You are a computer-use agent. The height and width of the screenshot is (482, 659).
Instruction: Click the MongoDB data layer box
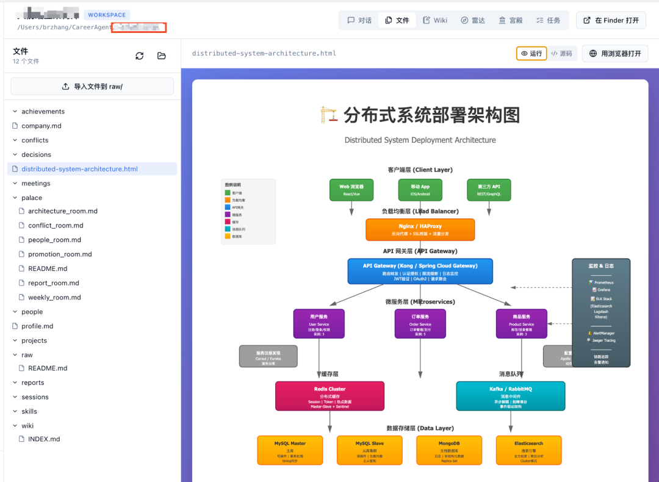(x=449, y=450)
